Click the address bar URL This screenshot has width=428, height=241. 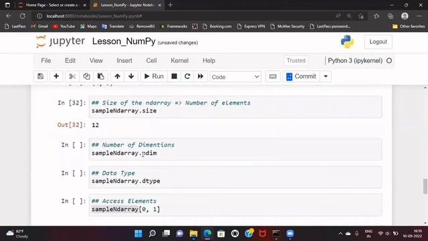coord(94,16)
